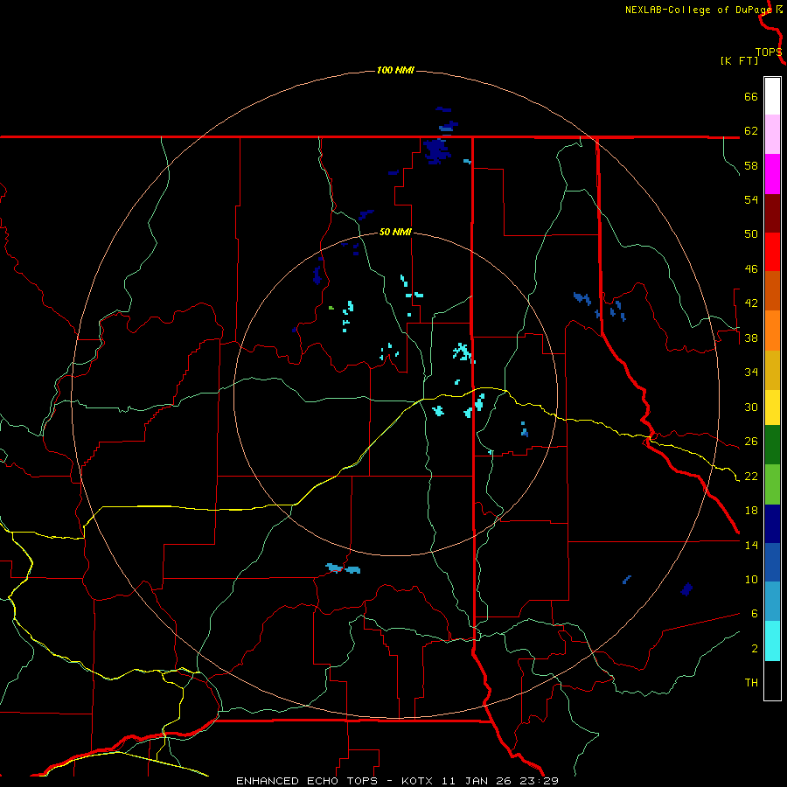Click the dark red maroon swatch below 54

point(772,213)
